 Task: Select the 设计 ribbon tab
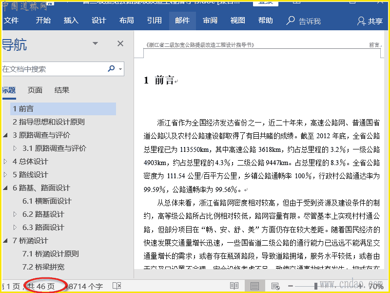coord(99,21)
